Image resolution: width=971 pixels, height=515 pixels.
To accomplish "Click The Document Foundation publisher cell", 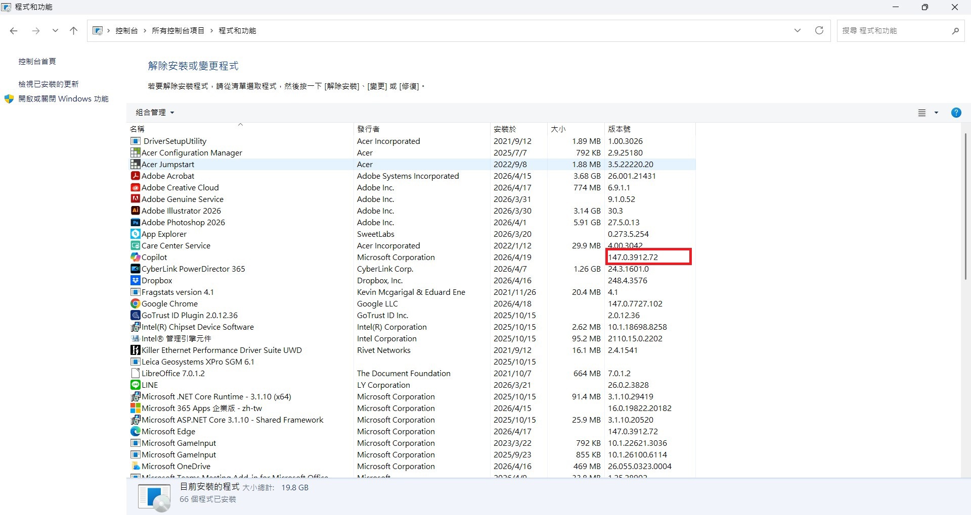I will point(404,373).
